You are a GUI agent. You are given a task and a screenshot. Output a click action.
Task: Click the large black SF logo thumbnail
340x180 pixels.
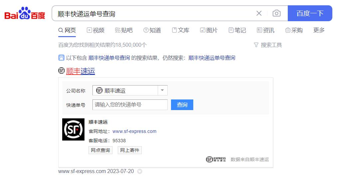73,129
